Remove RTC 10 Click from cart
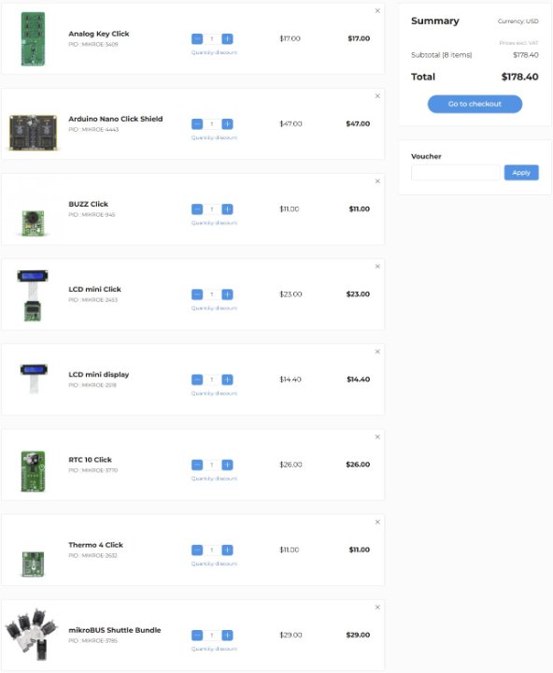The image size is (553, 673). pyautogui.click(x=377, y=437)
